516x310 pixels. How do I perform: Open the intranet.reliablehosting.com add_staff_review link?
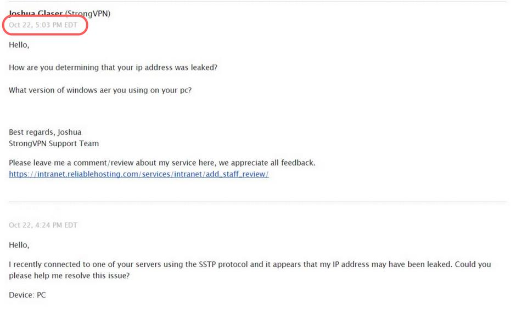(x=138, y=174)
